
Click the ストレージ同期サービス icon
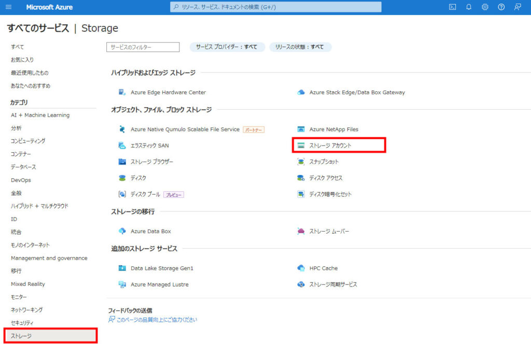tap(301, 284)
